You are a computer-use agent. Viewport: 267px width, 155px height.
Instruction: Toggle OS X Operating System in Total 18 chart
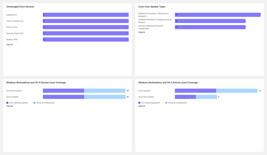(139, 103)
